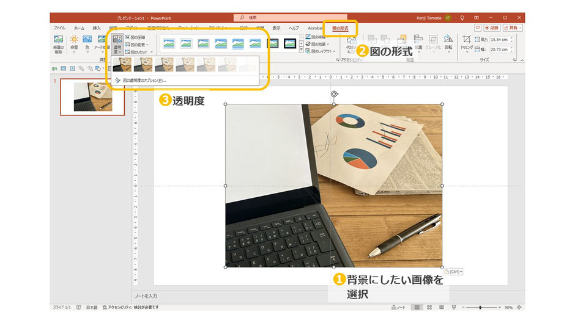The image size is (575, 323).
Task: Click the 背景の削除 (Remove Background) icon
Action: click(x=58, y=44)
